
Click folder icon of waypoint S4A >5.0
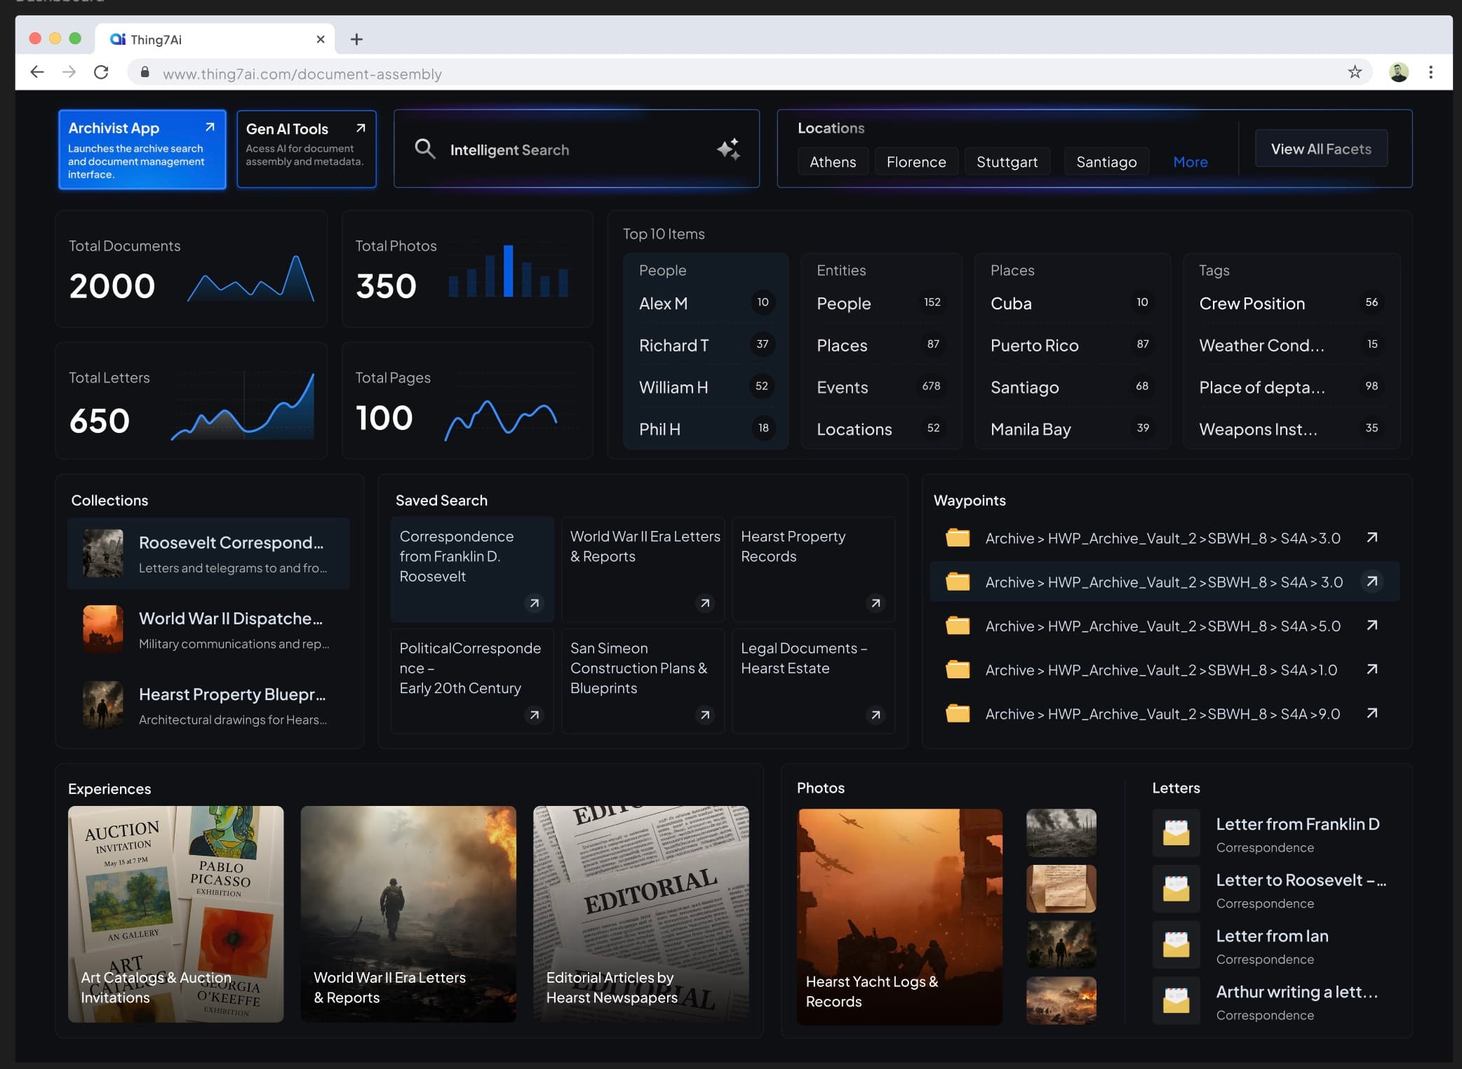(x=958, y=625)
